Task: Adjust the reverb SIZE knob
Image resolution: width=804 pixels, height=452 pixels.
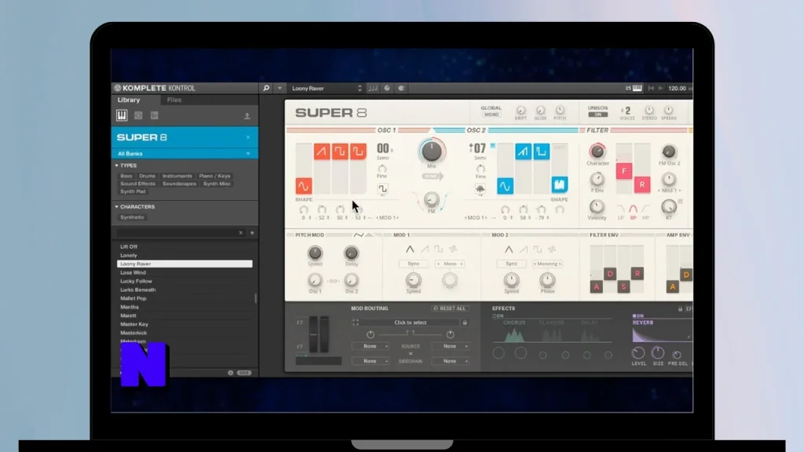Action: 658,352
